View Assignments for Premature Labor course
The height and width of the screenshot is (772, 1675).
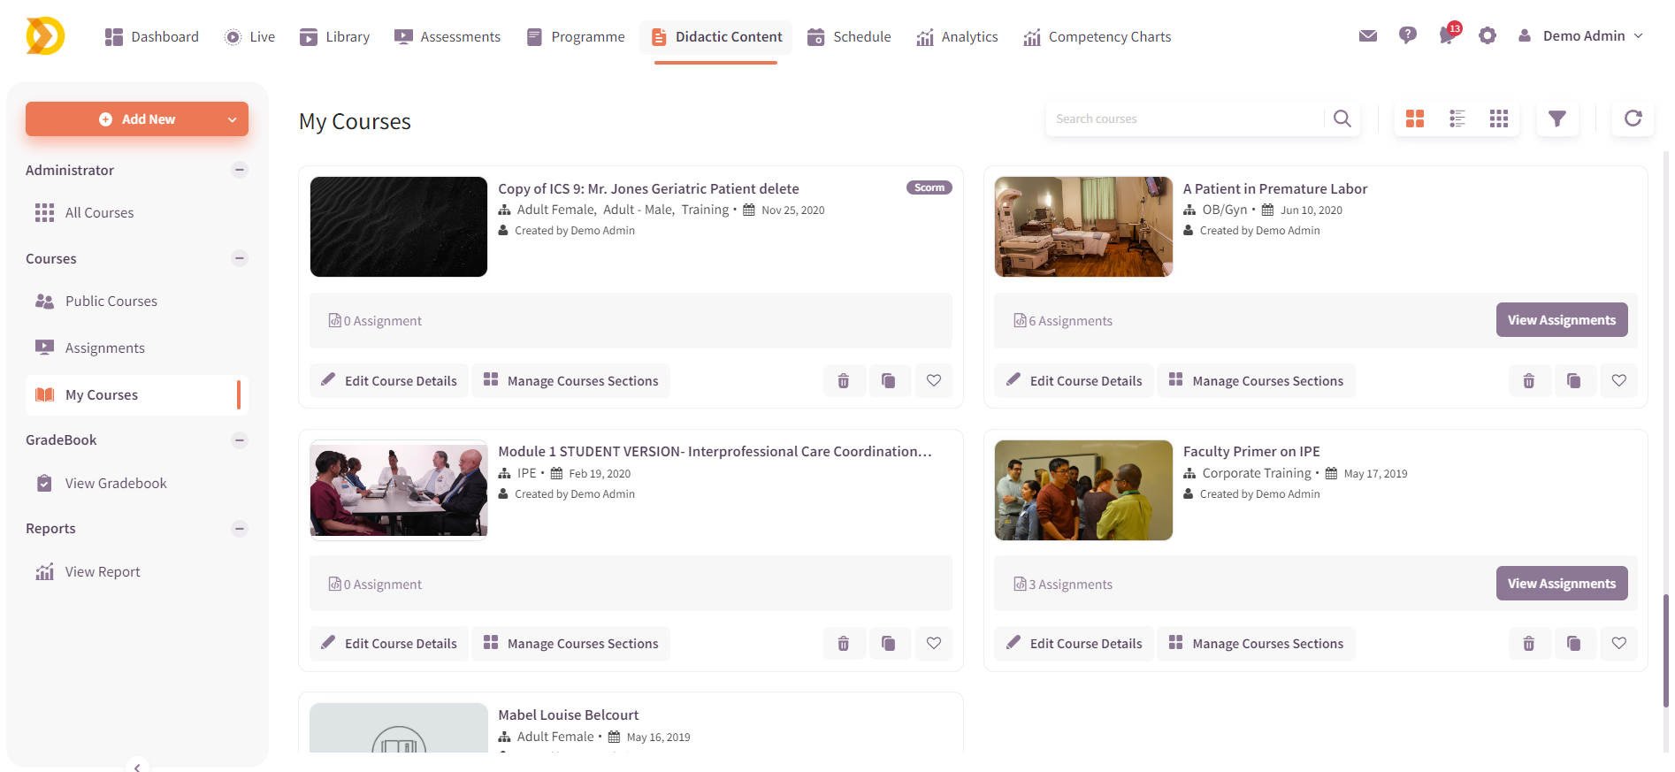(1561, 320)
